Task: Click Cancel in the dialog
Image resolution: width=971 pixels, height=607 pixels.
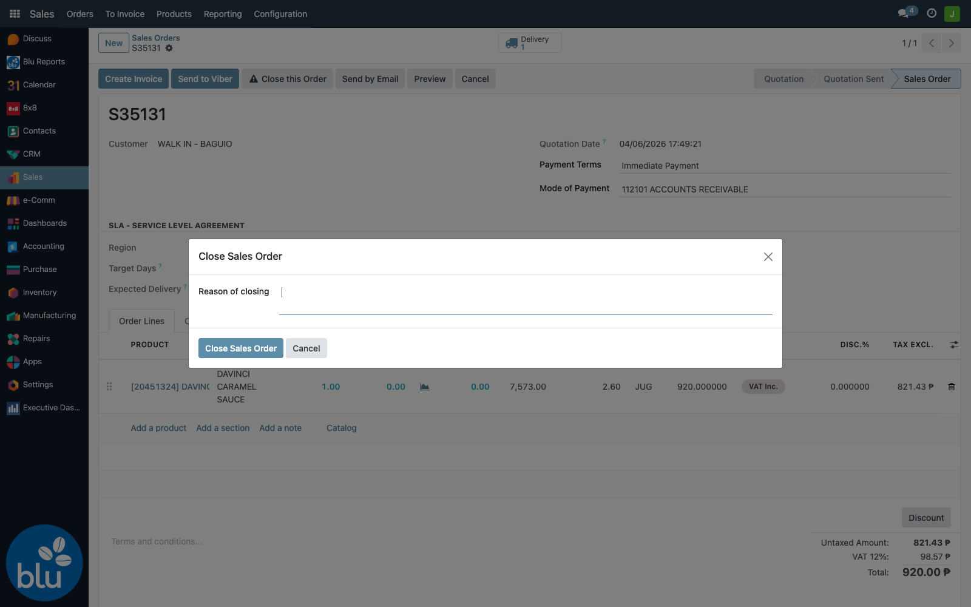Action: pos(306,348)
